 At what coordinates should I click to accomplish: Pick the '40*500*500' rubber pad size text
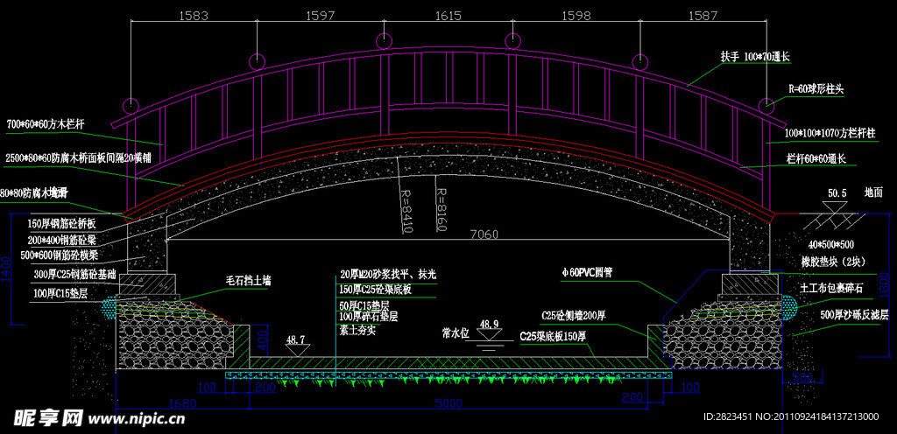pos(831,245)
